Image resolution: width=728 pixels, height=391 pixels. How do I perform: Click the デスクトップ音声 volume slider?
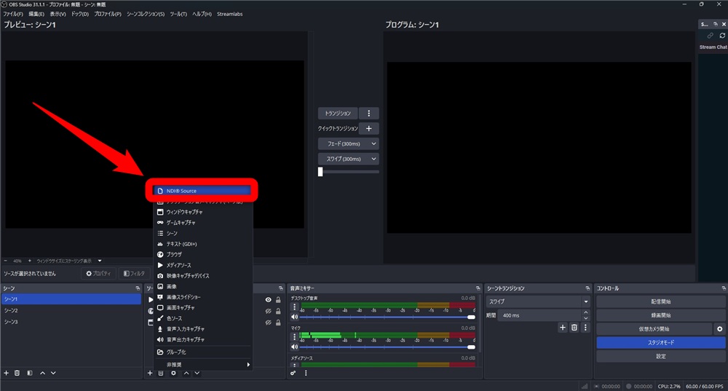point(387,317)
